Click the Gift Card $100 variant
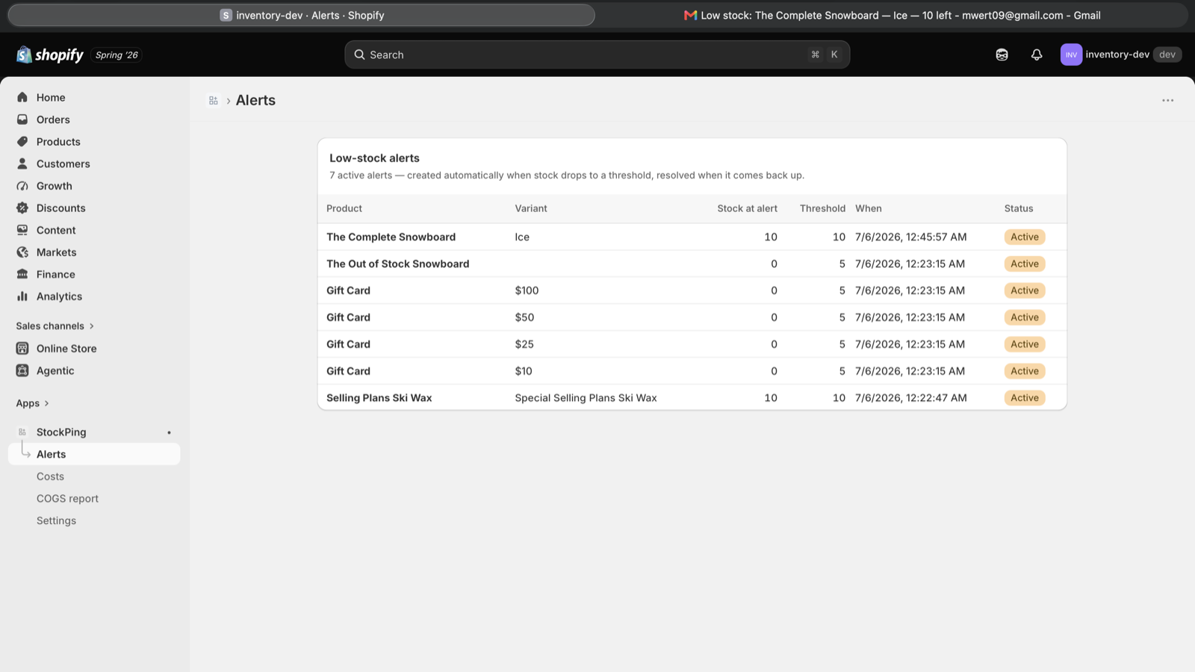This screenshot has height=672, width=1195. click(x=527, y=290)
